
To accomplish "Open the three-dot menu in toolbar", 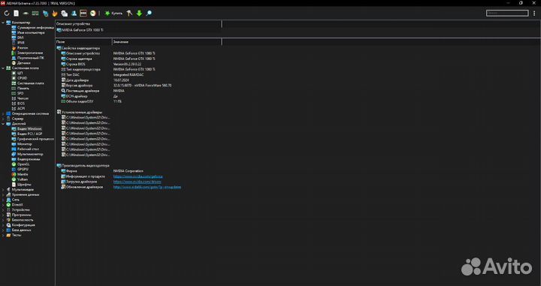I will (x=535, y=13).
